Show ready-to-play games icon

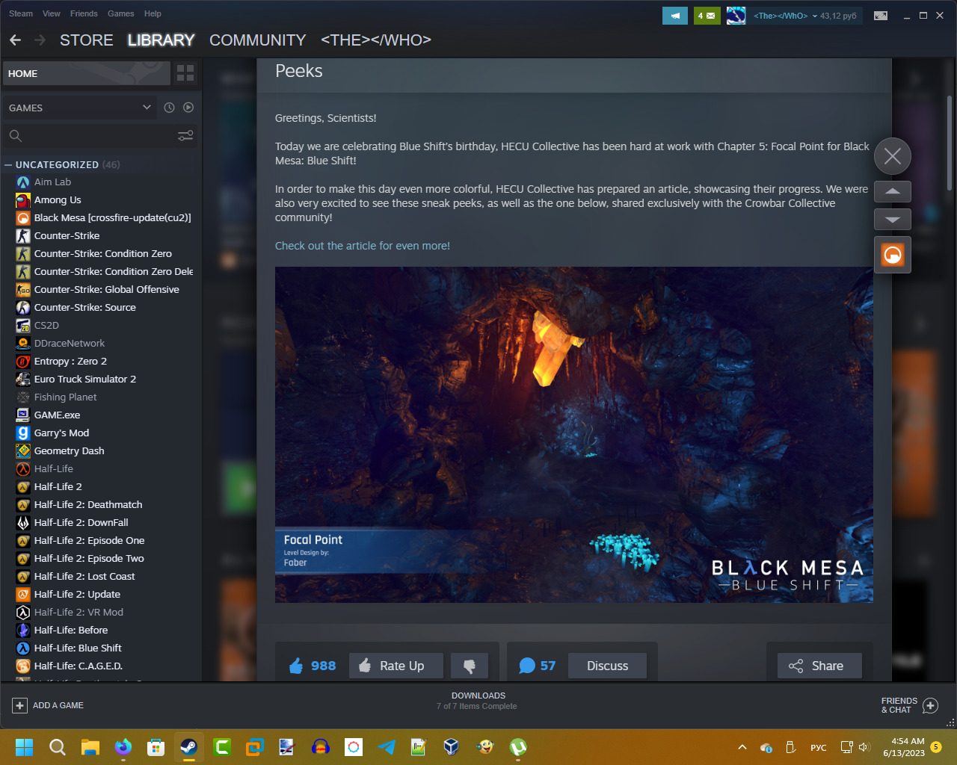[x=188, y=108]
